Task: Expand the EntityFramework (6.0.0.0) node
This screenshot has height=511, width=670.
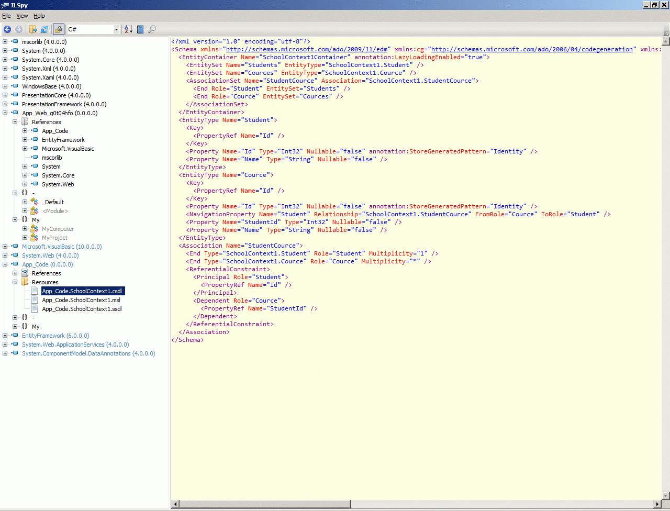Action: point(5,335)
